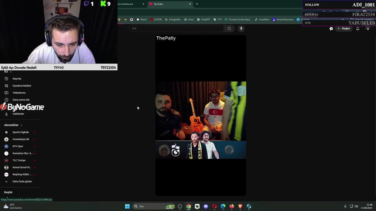Click the Ara search field
The width and height of the screenshot is (376, 211).
click(x=176, y=28)
